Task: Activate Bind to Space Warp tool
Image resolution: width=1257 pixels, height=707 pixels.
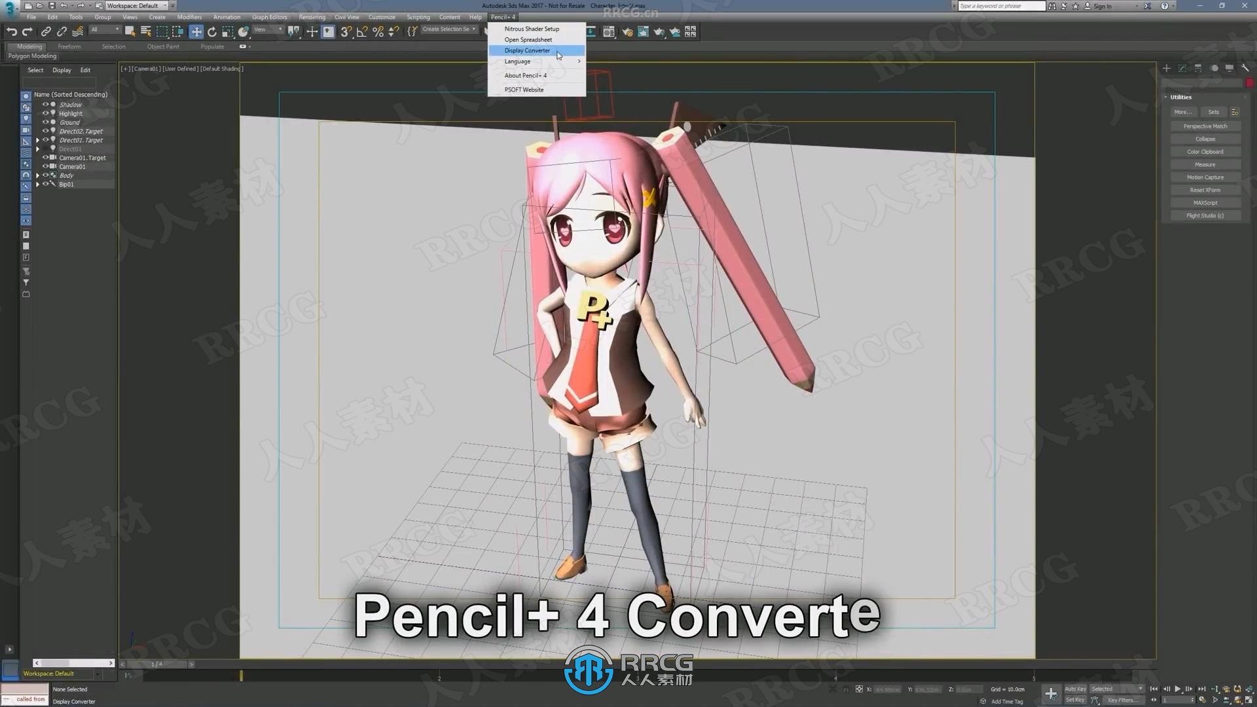Action: coord(77,31)
